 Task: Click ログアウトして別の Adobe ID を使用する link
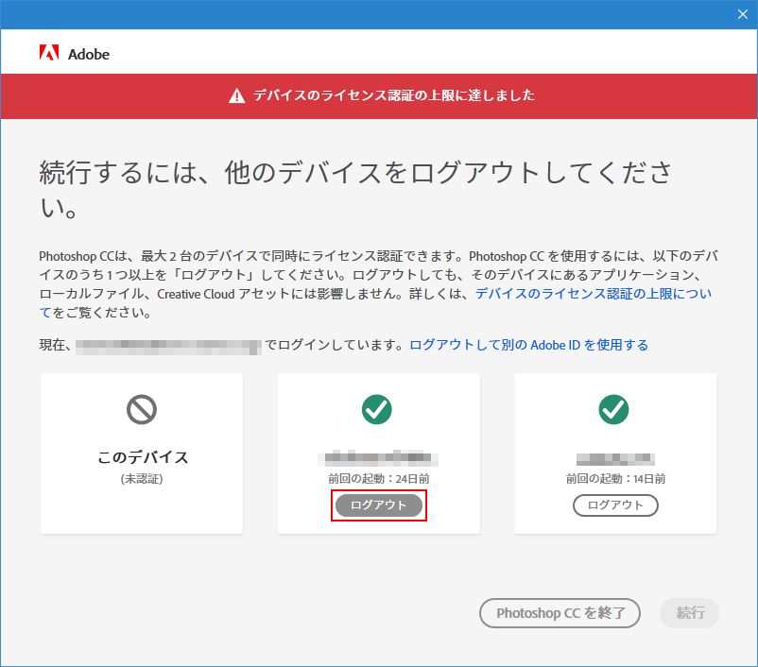tap(525, 345)
